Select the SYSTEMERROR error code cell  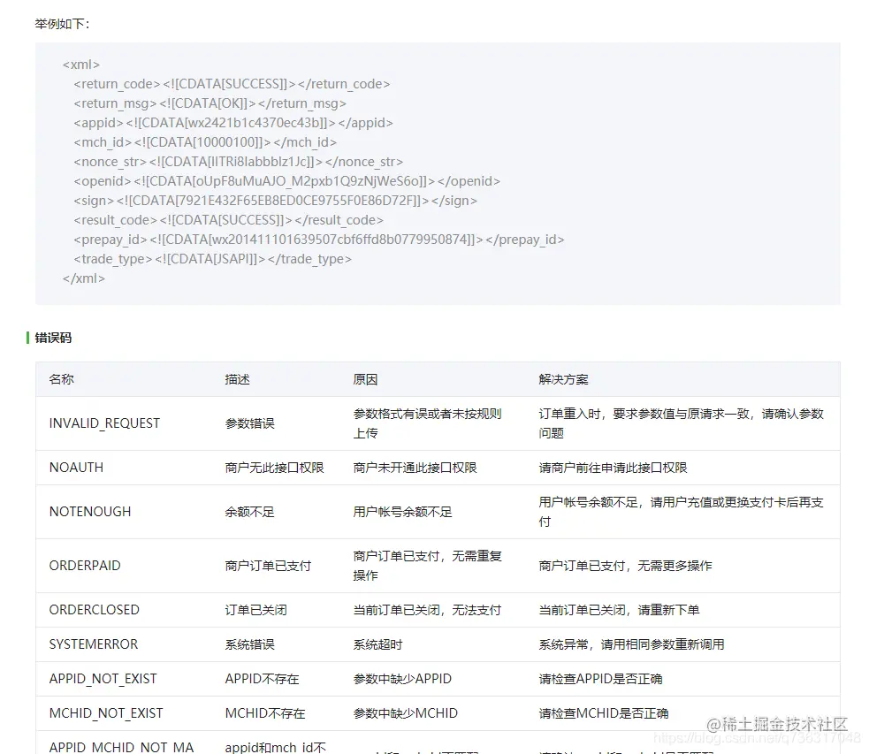click(x=93, y=644)
